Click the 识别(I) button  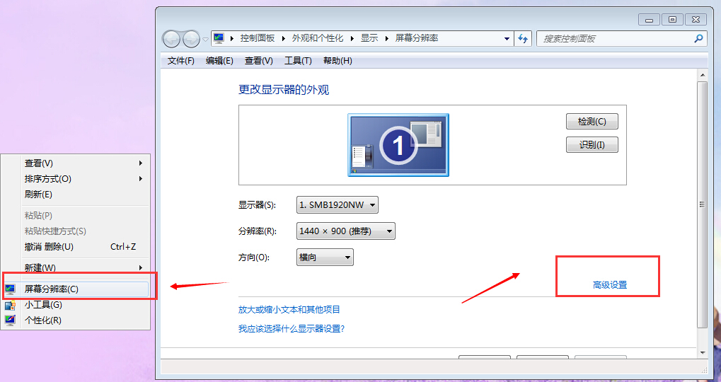[592, 145]
